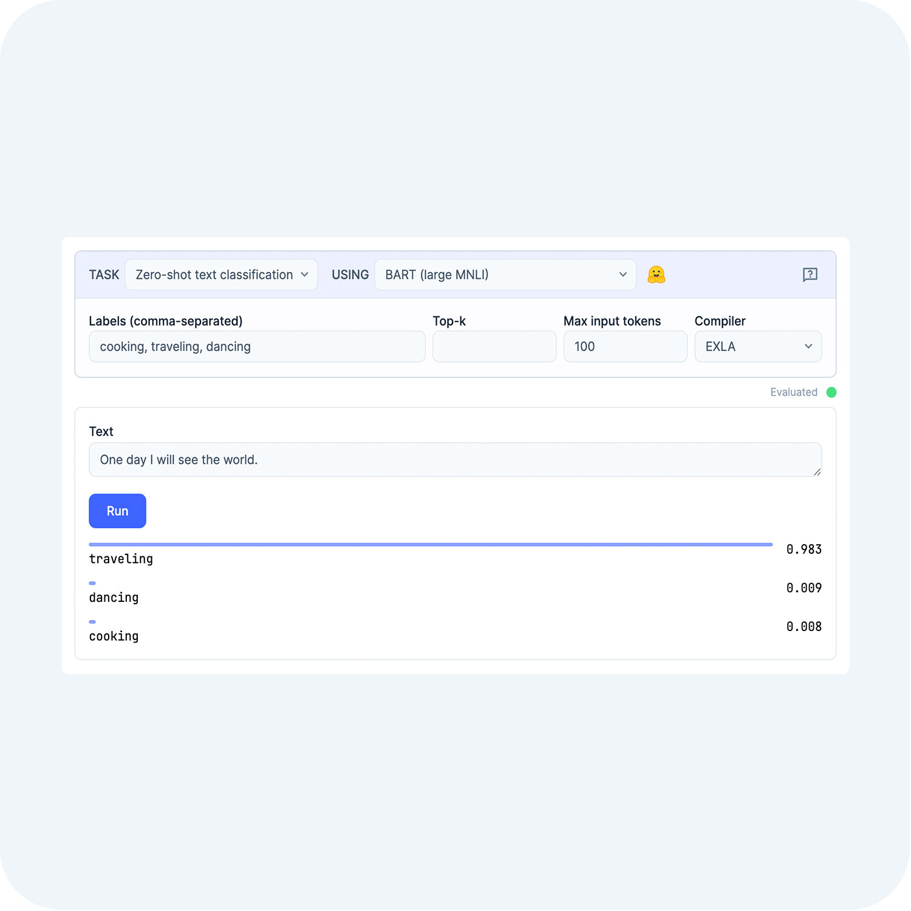Click the traveling score progress bar
911x911 pixels.
click(431, 545)
